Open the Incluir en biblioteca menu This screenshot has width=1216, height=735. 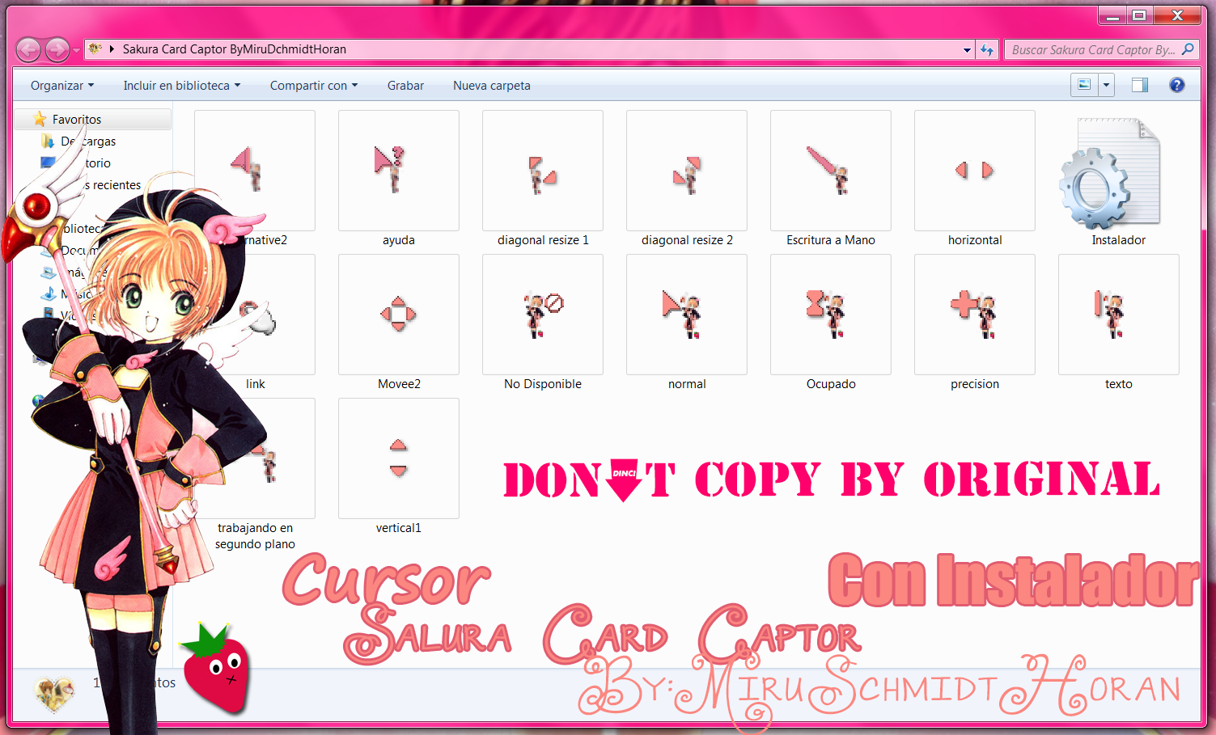181,85
